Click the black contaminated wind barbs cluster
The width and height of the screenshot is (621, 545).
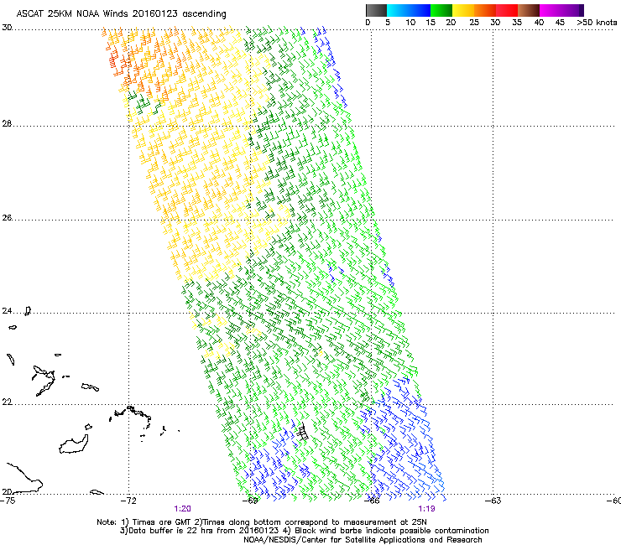tap(303, 432)
